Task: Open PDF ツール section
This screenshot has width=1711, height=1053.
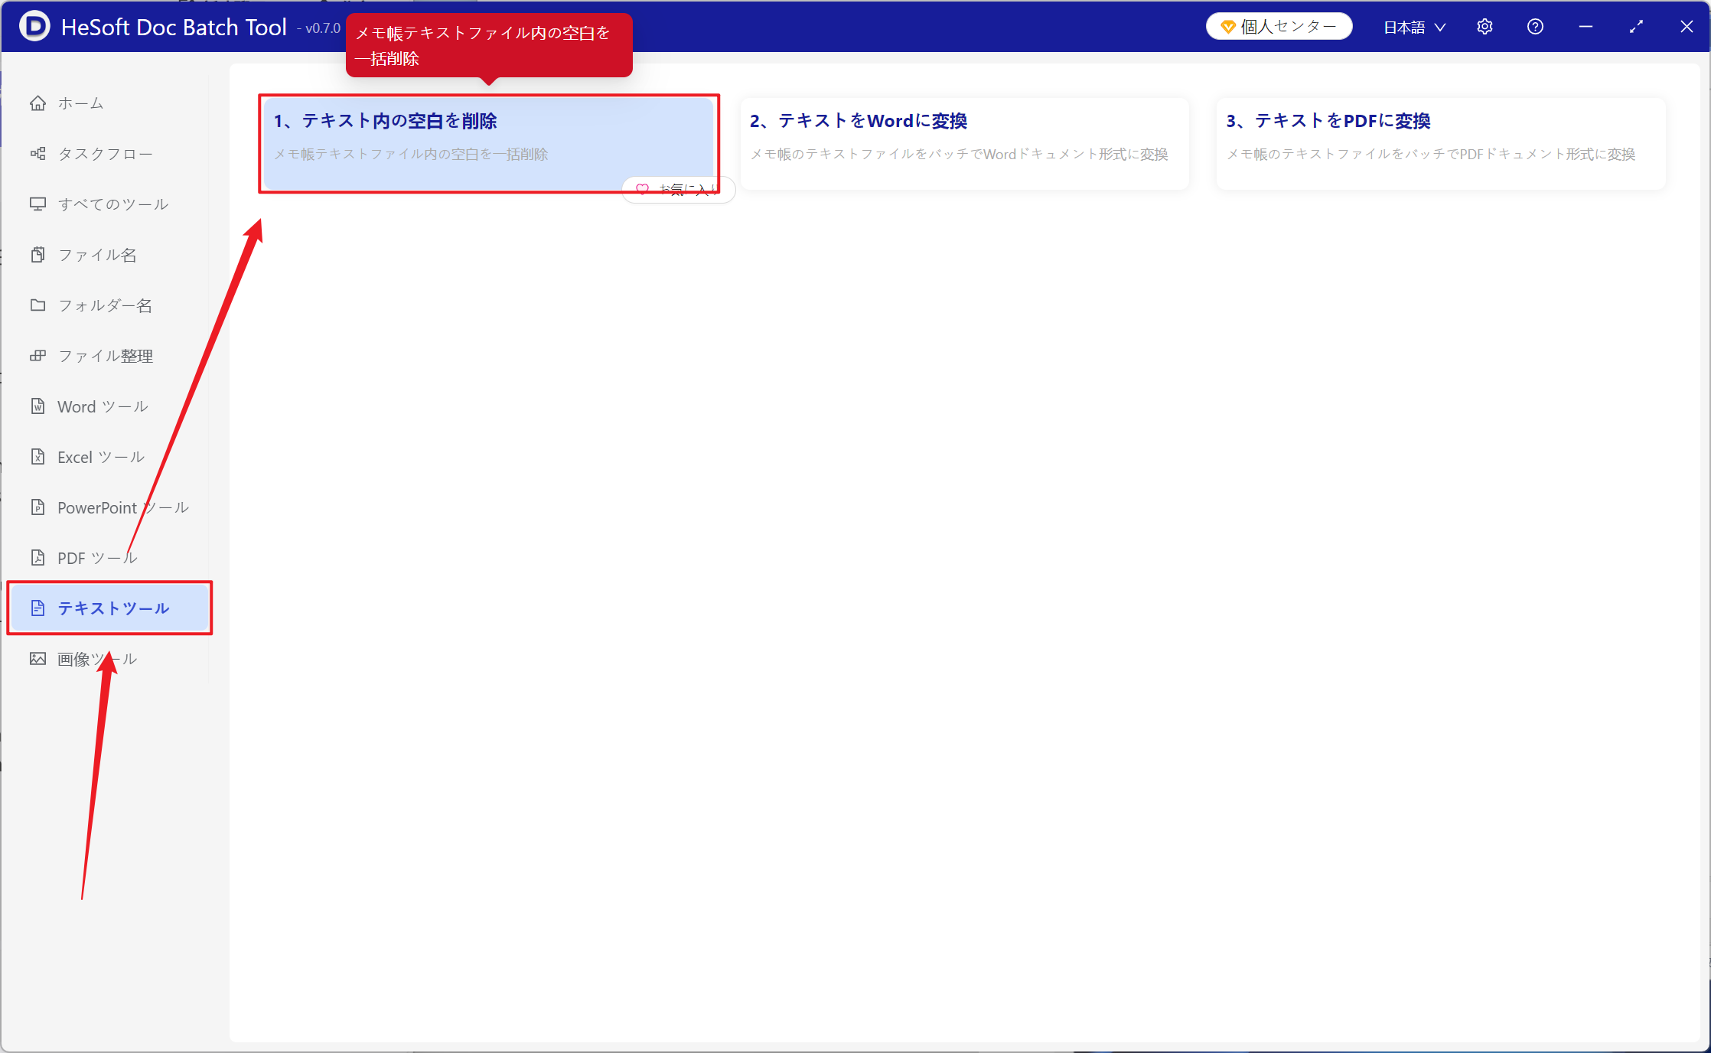Action: tap(108, 558)
